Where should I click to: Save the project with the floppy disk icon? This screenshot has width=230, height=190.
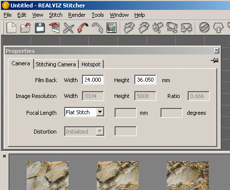point(40,28)
